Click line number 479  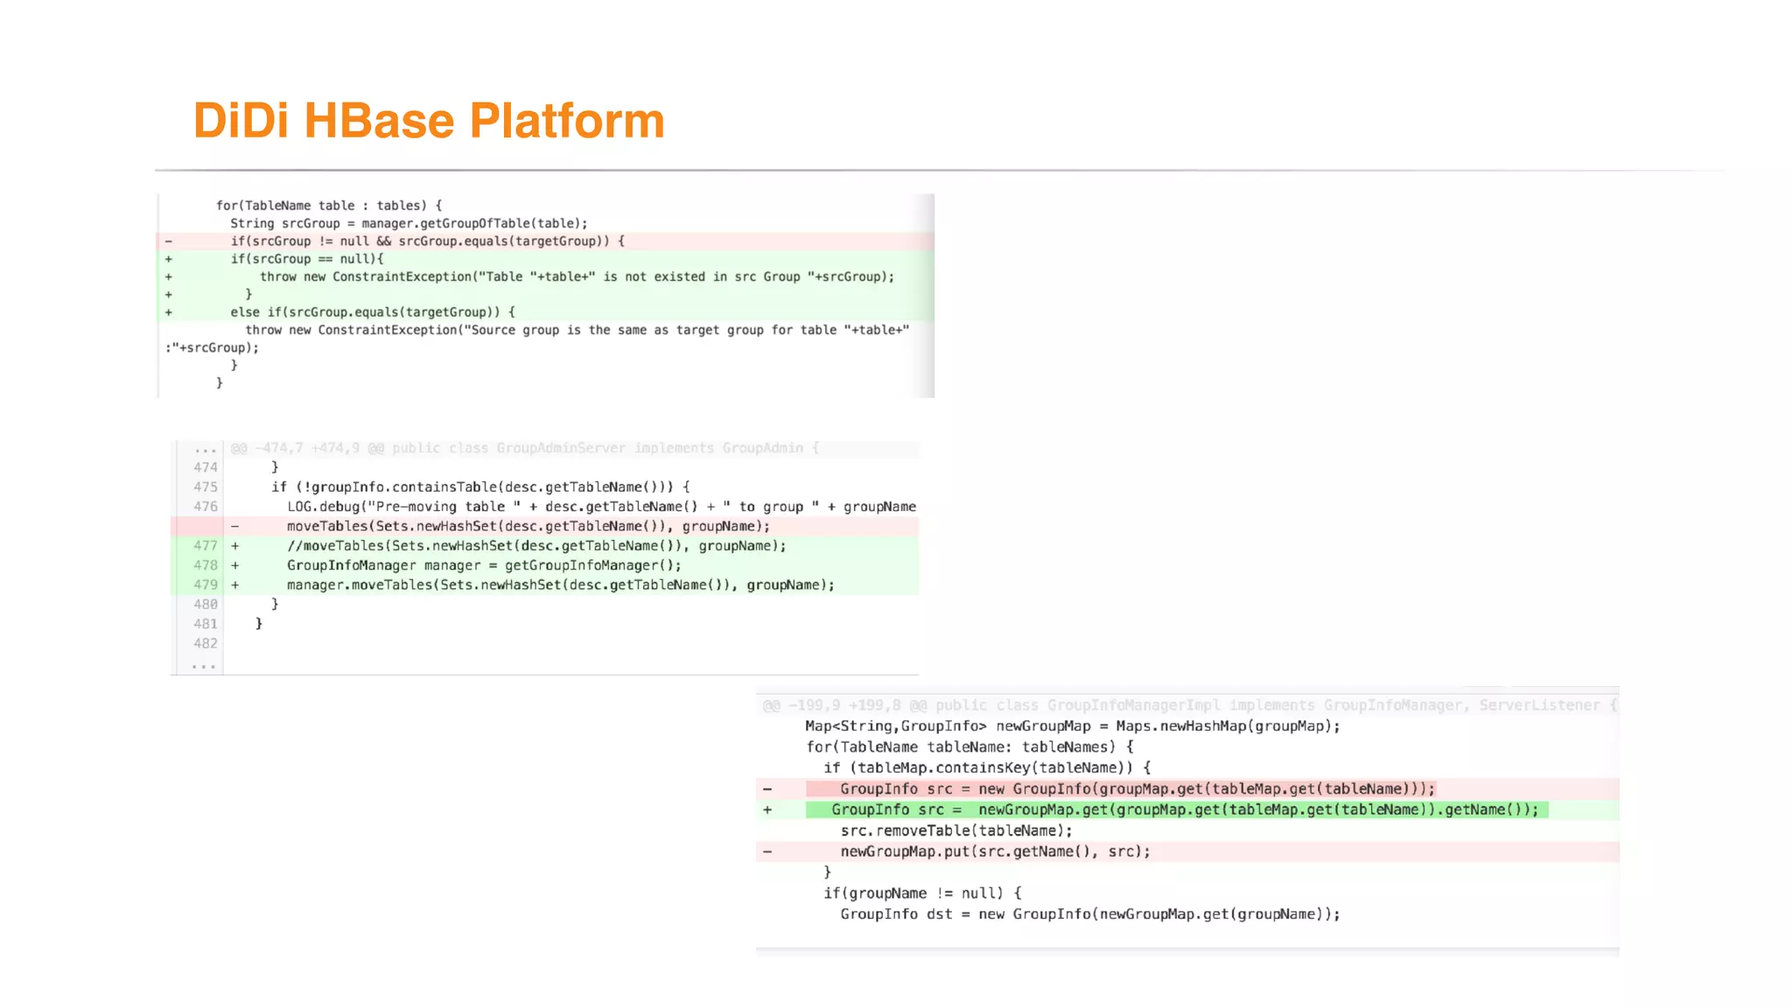click(206, 584)
